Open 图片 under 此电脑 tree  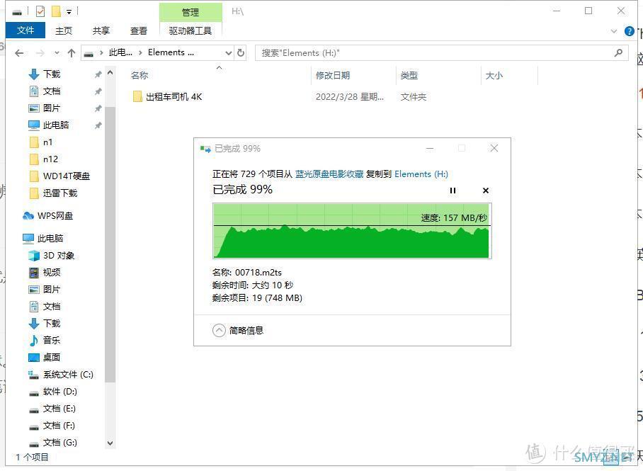point(52,290)
